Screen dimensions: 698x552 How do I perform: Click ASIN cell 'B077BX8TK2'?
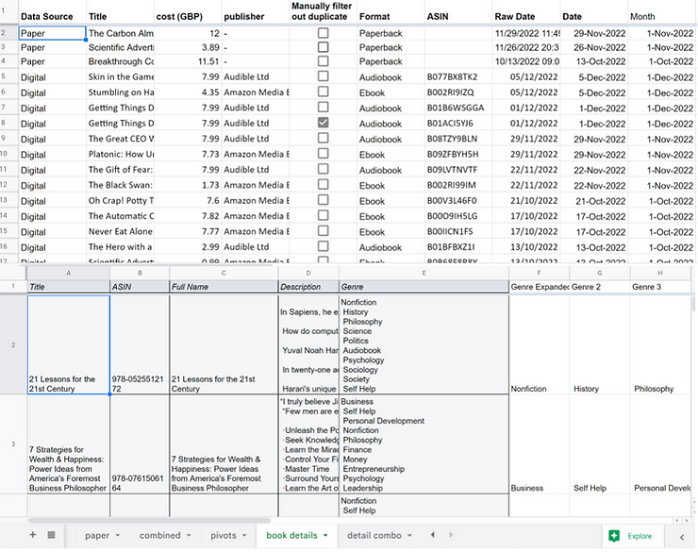pyautogui.click(x=458, y=77)
